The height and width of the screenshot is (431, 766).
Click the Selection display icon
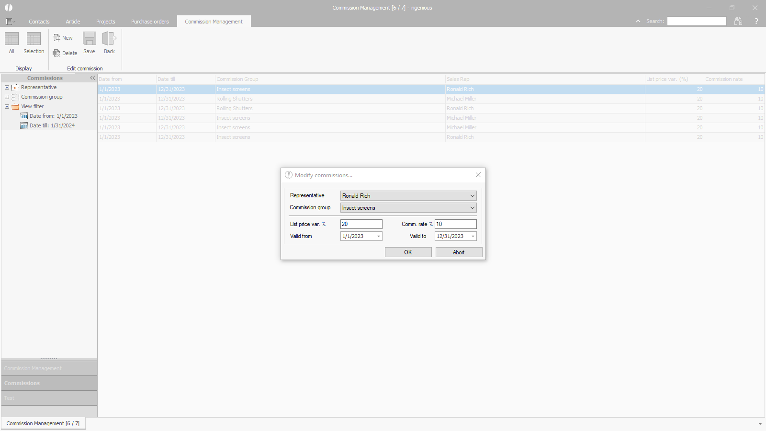34,39
